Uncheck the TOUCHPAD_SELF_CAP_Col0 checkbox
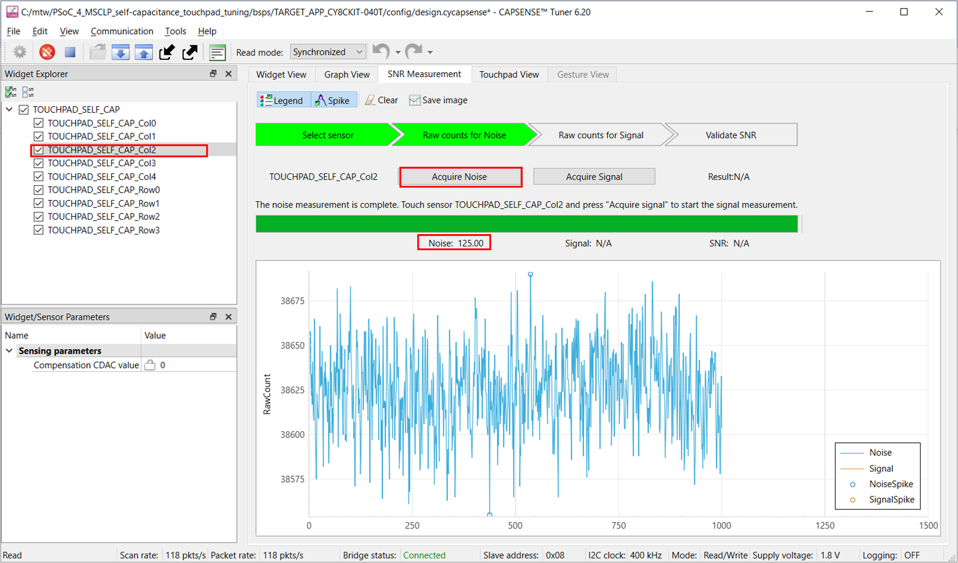Viewport: 958px width, 563px height. coord(39,123)
